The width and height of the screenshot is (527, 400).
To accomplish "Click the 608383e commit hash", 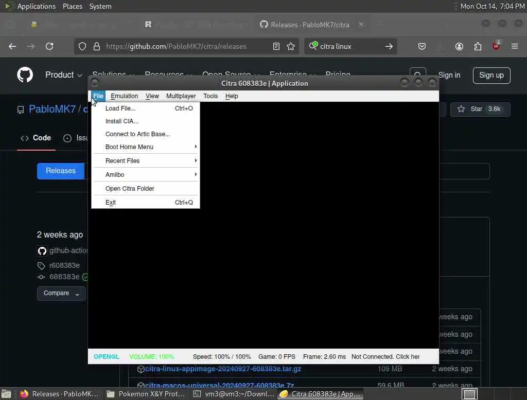I will tap(64, 277).
